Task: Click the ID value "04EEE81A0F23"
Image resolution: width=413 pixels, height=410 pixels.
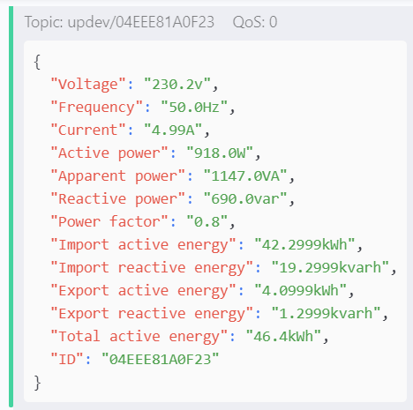Action: click(161, 360)
